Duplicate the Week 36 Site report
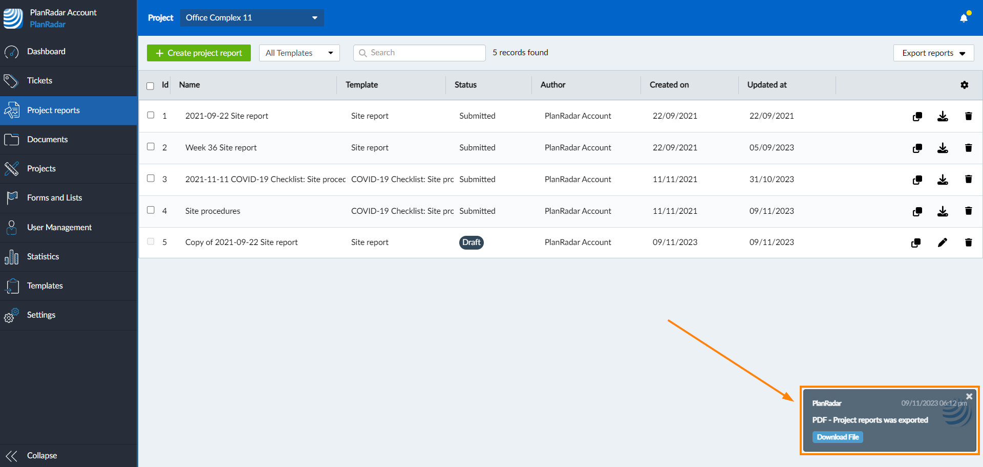983x467 pixels. [917, 148]
